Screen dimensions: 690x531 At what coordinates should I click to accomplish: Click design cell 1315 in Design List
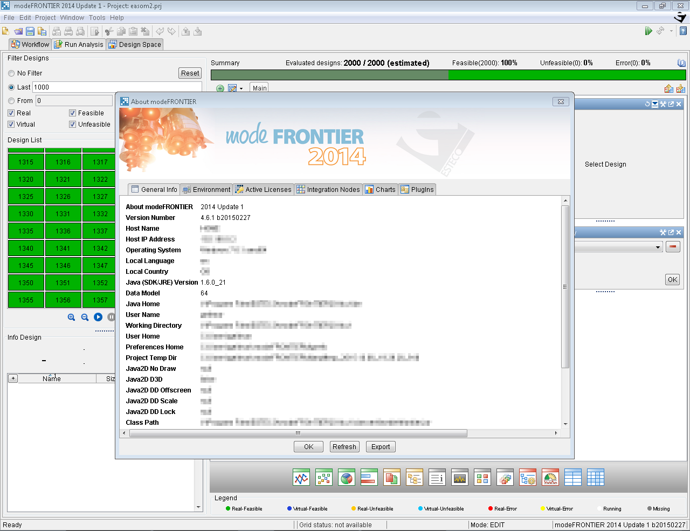26,162
